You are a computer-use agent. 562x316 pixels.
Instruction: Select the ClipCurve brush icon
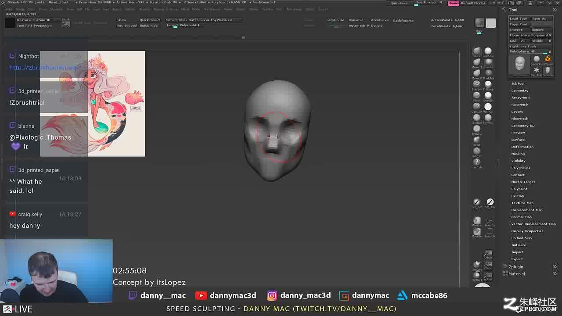coord(477,265)
